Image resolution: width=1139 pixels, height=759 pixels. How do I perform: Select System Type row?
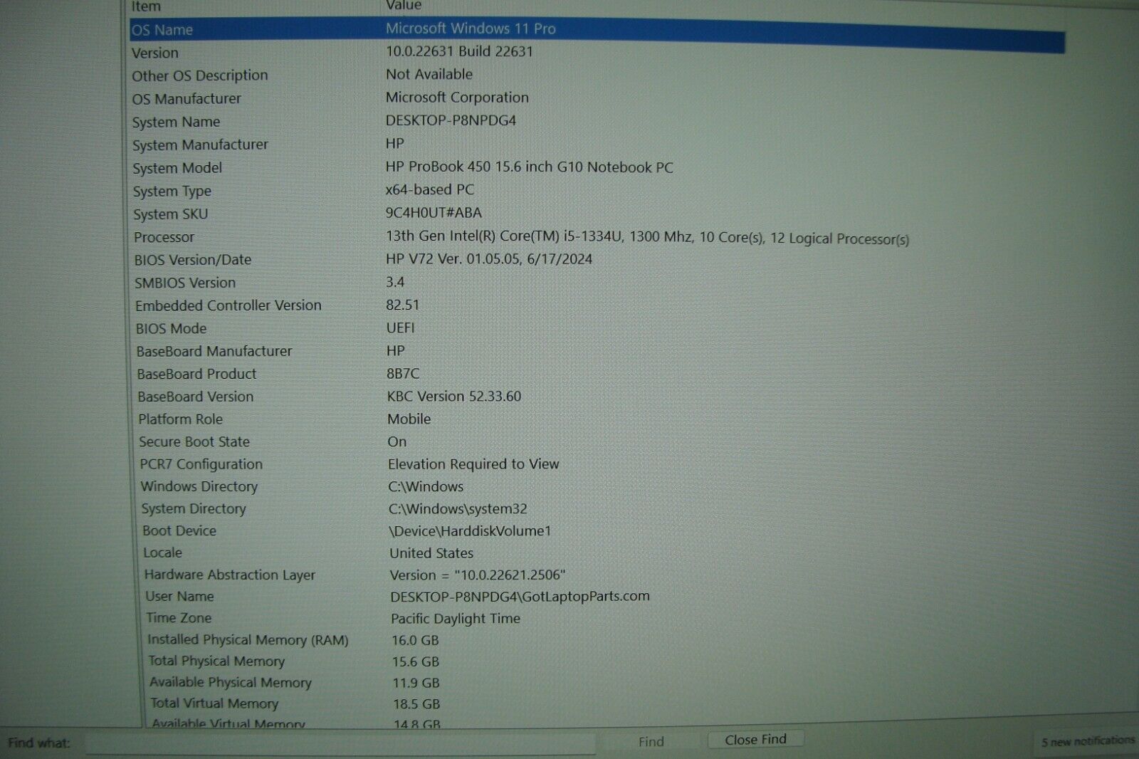[172, 192]
